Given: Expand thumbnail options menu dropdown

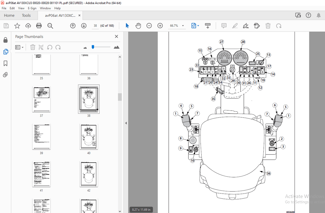Looking at the screenshot, I should pyautogui.click(x=19, y=47).
